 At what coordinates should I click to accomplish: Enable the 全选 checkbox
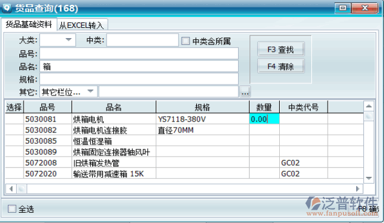coord(12,209)
